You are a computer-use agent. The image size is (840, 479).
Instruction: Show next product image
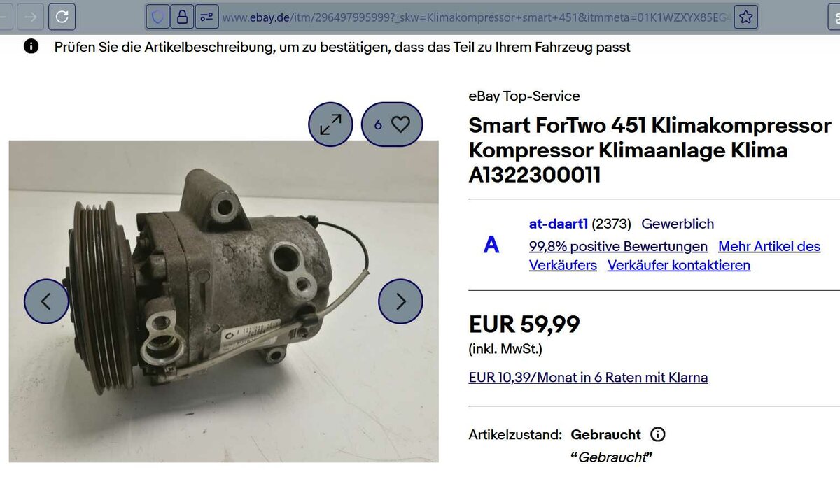400,301
